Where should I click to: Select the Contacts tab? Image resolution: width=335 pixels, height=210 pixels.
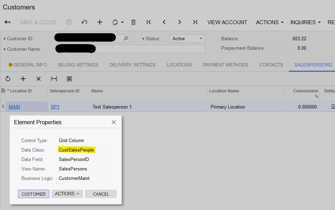point(271,65)
